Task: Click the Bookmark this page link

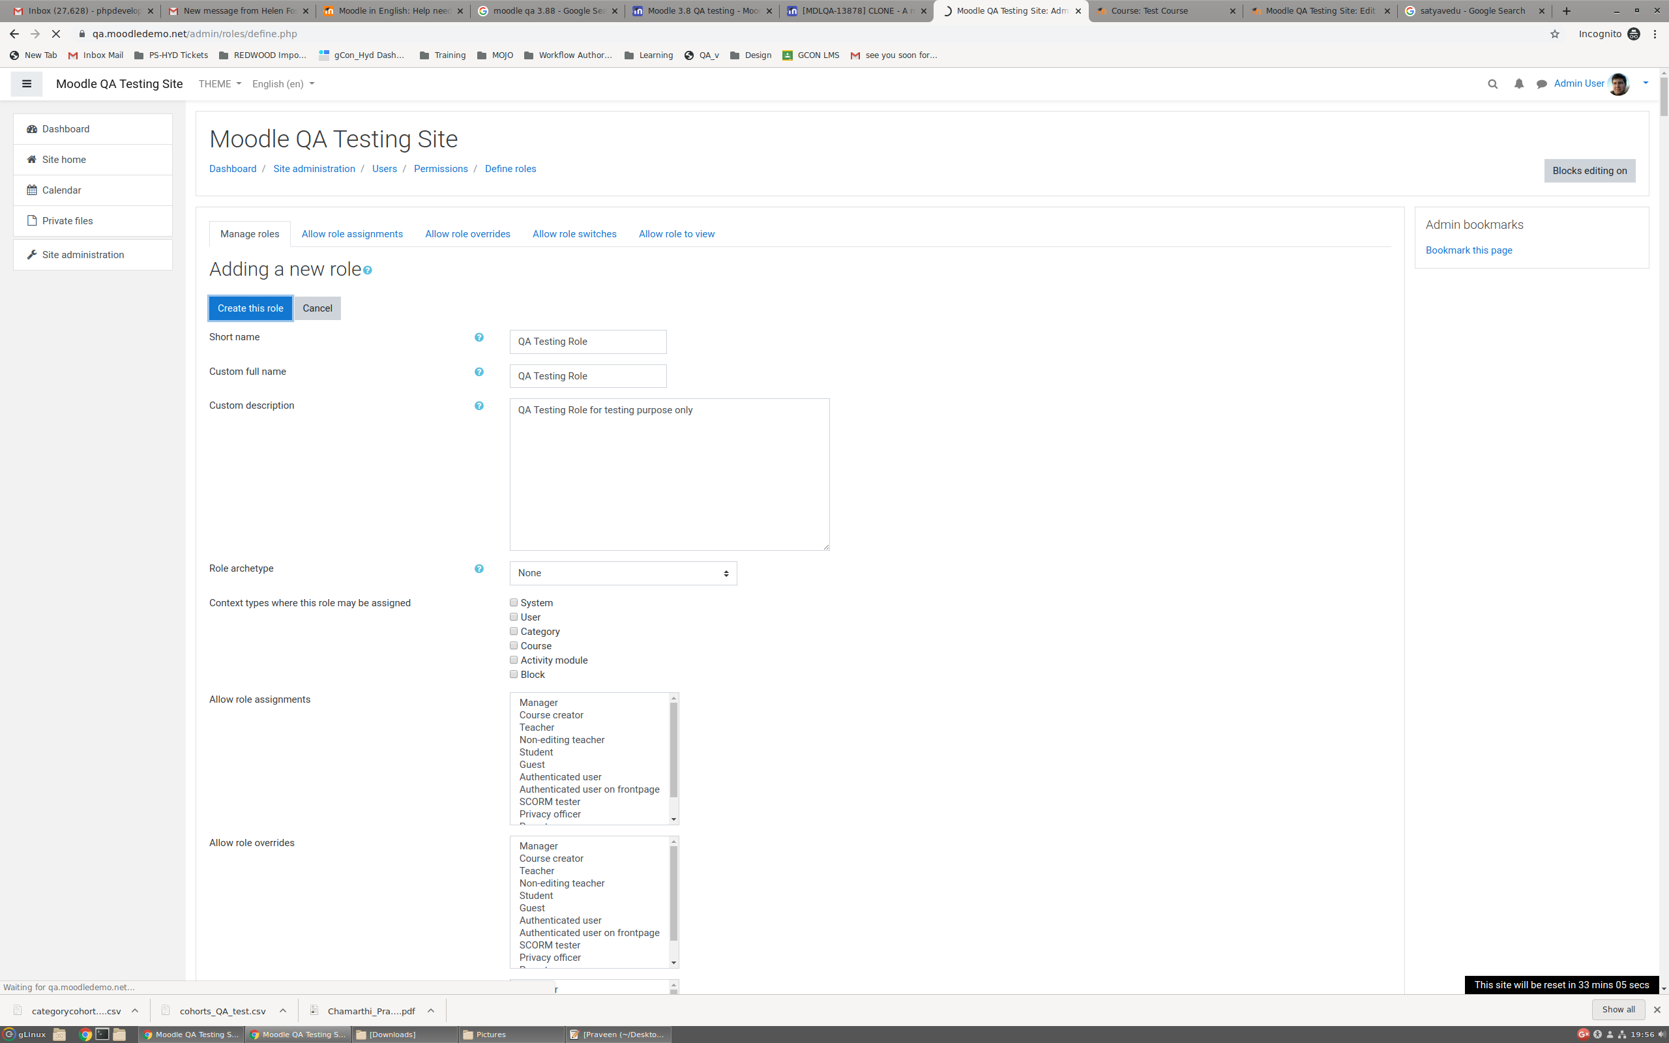Action: (1468, 250)
